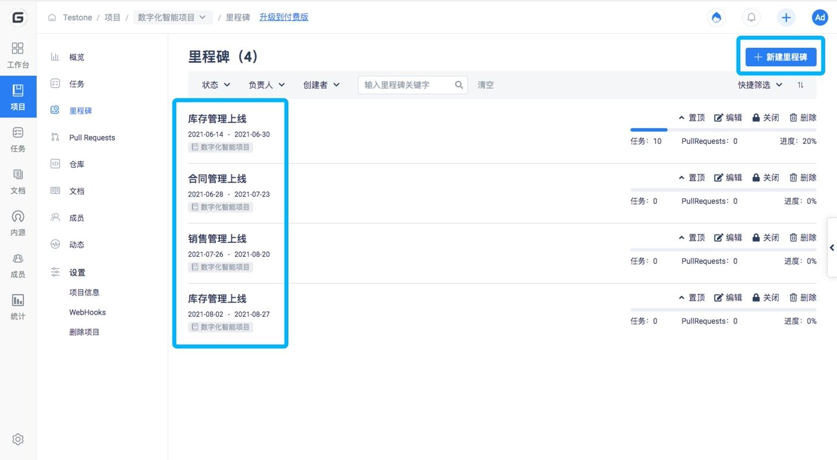Pin the 合同管理上线 milestone to top
This screenshot has width=837, height=460.
[692, 178]
